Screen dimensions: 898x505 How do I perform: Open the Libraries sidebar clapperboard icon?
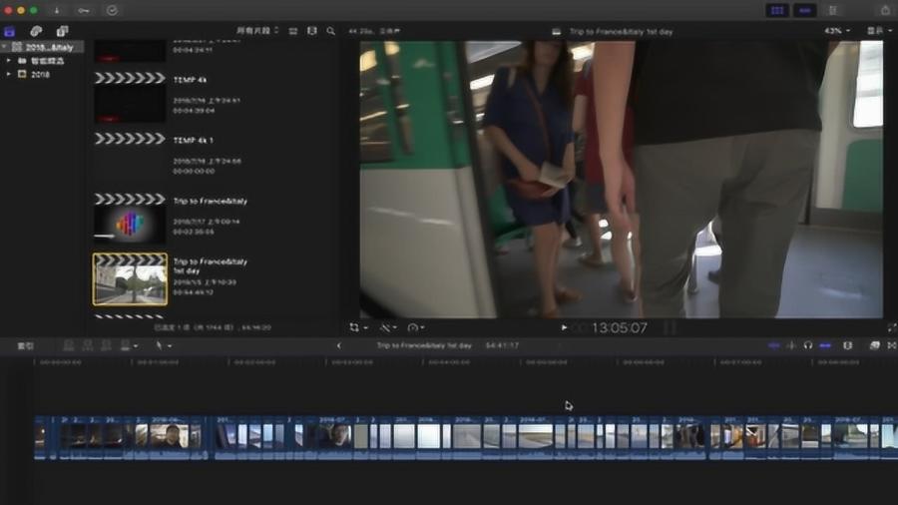tap(10, 31)
